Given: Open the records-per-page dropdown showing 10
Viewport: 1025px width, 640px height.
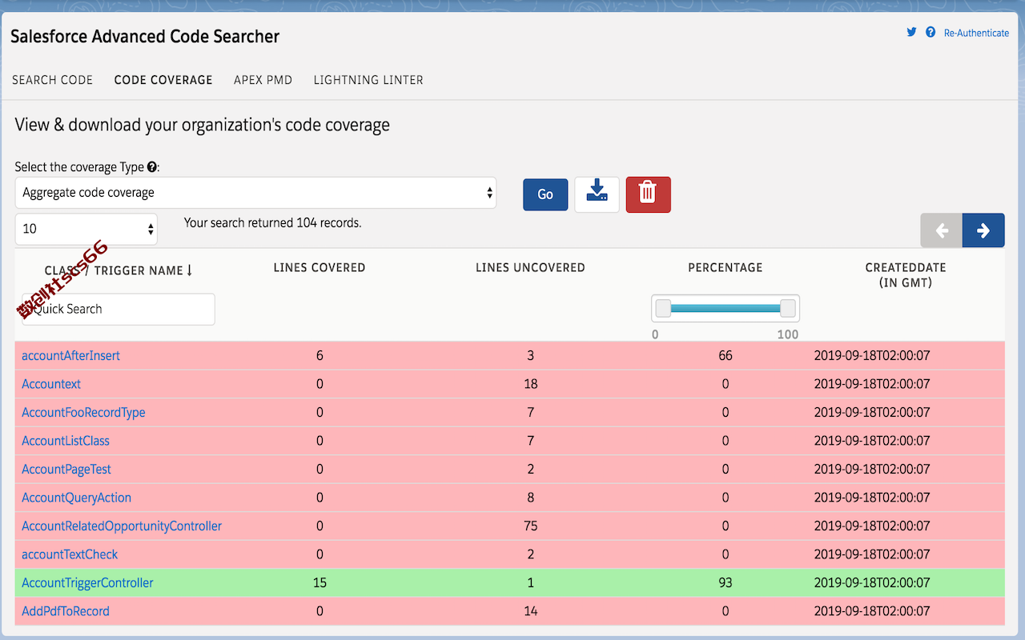Looking at the screenshot, I should (x=86, y=229).
